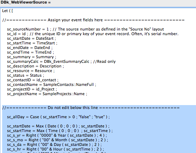Click the 'sc_id = id' line
Screen dimensions: 196x153
93,34
